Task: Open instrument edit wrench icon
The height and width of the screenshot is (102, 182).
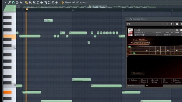Action: pos(130,30)
